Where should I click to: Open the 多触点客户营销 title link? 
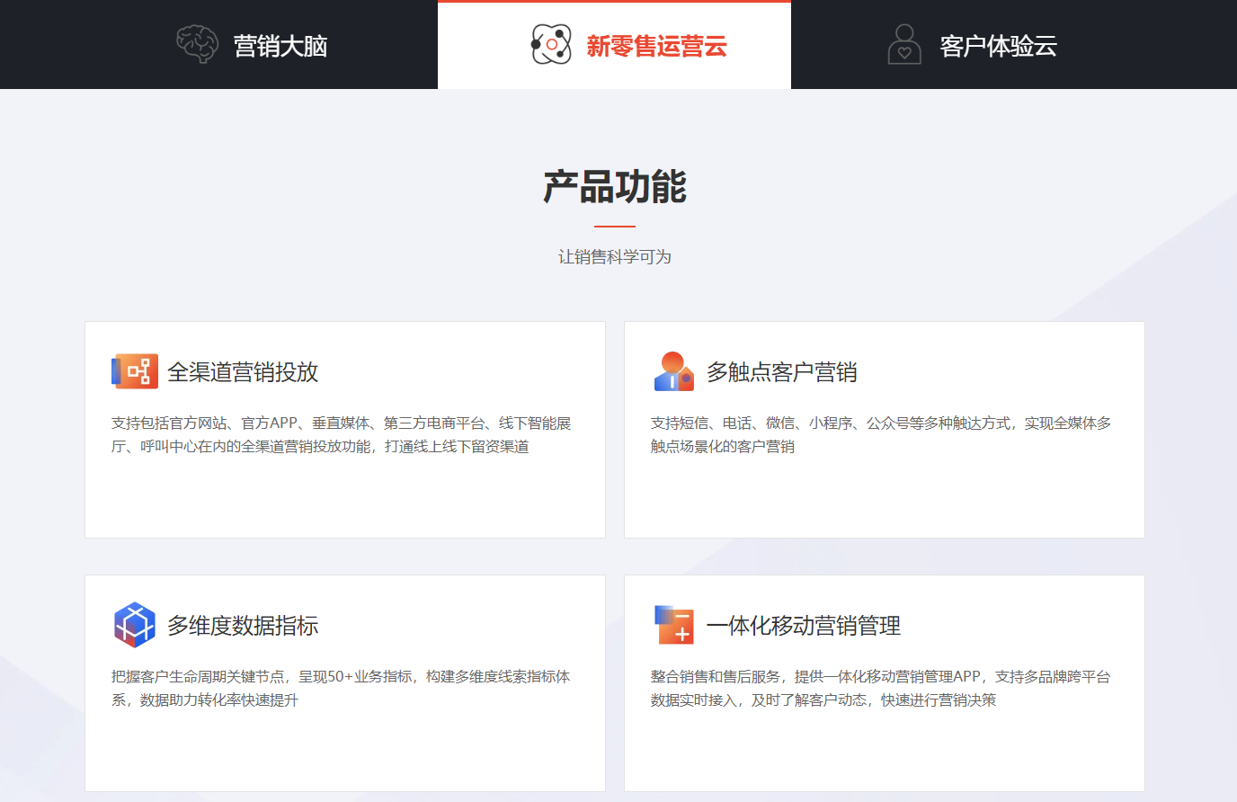pos(781,372)
